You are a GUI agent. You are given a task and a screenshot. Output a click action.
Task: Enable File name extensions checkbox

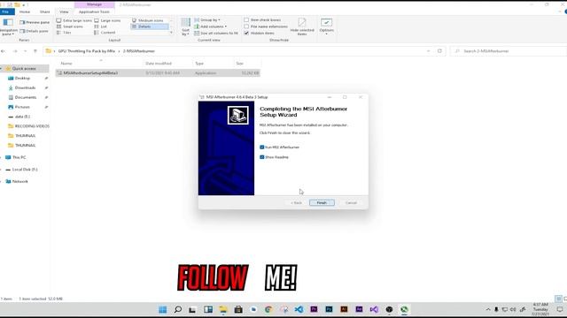tap(246, 26)
